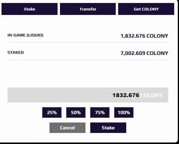
Task: Pick the 75% amount button
Action: pos(100,113)
